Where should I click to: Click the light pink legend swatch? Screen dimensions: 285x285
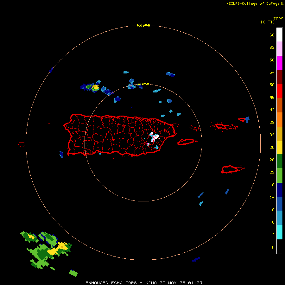tap(280, 48)
